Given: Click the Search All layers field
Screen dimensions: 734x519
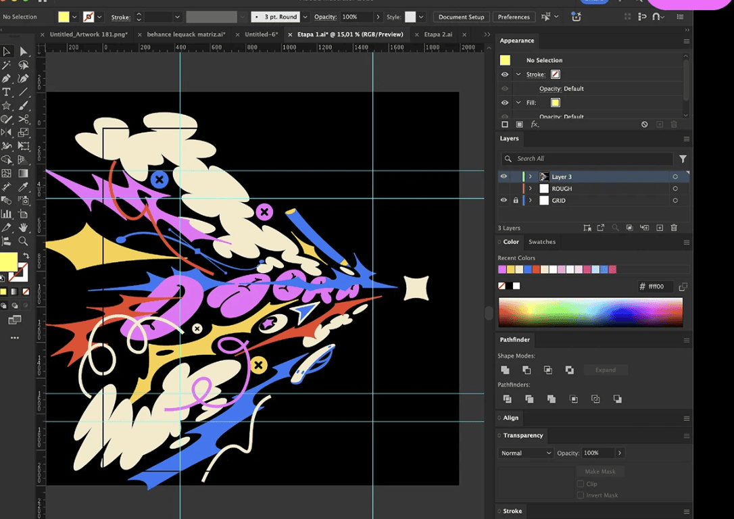Looking at the screenshot, I should [587, 159].
